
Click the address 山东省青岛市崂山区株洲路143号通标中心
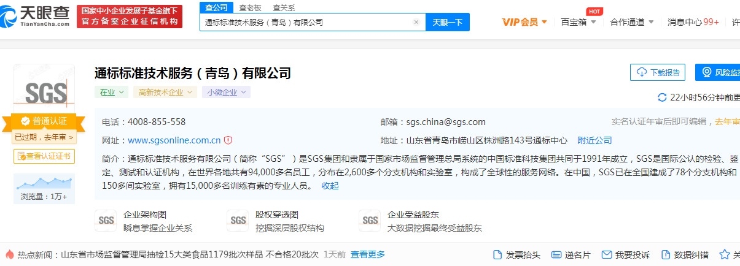point(486,140)
